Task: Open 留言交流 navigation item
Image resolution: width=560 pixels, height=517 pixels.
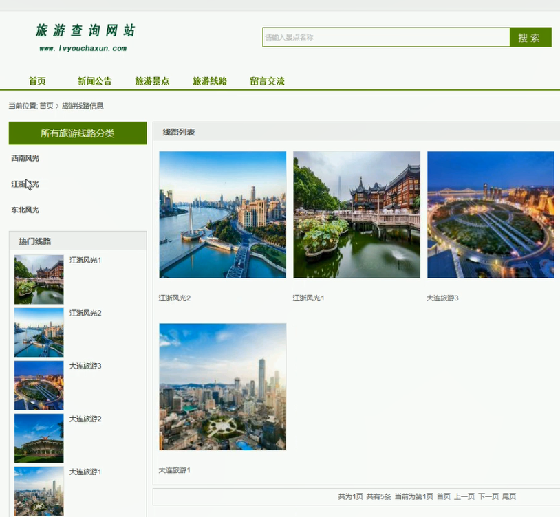Action: (x=267, y=81)
